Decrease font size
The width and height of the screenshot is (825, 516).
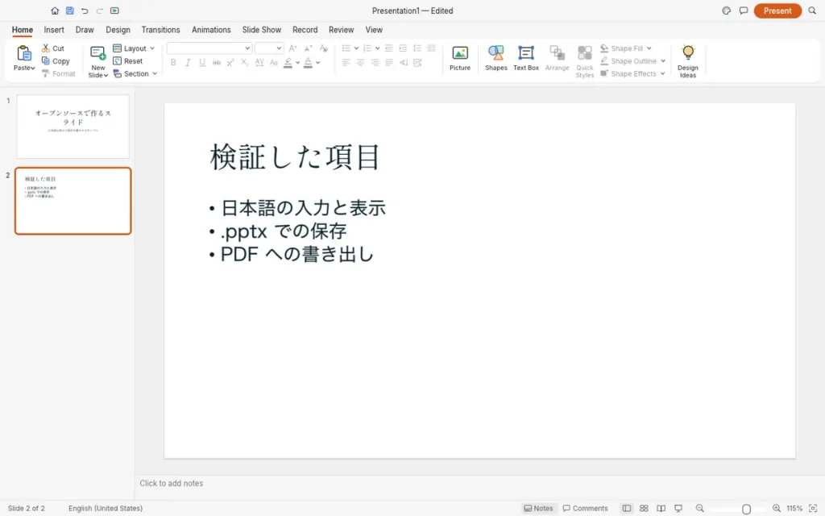[x=309, y=48]
